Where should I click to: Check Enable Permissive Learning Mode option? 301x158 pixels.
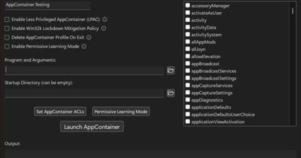tap(7, 47)
